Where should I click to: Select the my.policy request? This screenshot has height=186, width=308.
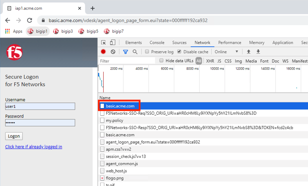pos(203,120)
